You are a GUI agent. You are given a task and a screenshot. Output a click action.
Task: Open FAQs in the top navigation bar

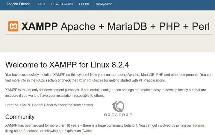click(42, 4)
